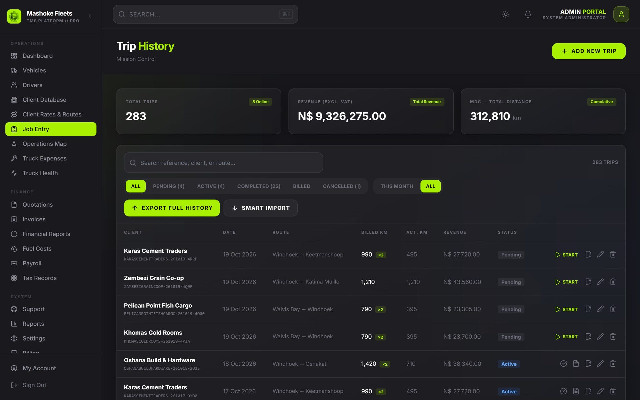Select the This Month time range
Screen dimensions: 640x400
tap(397, 186)
